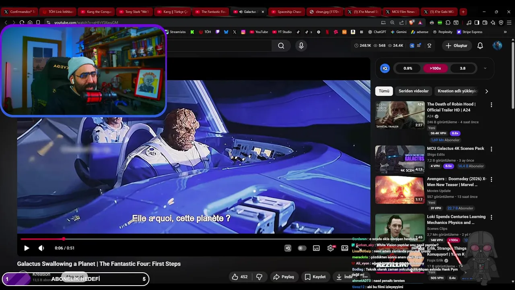Viewport: 515px width, 290px height.
Task: Click the vidIQ trophy icon in header
Action: pos(429,46)
